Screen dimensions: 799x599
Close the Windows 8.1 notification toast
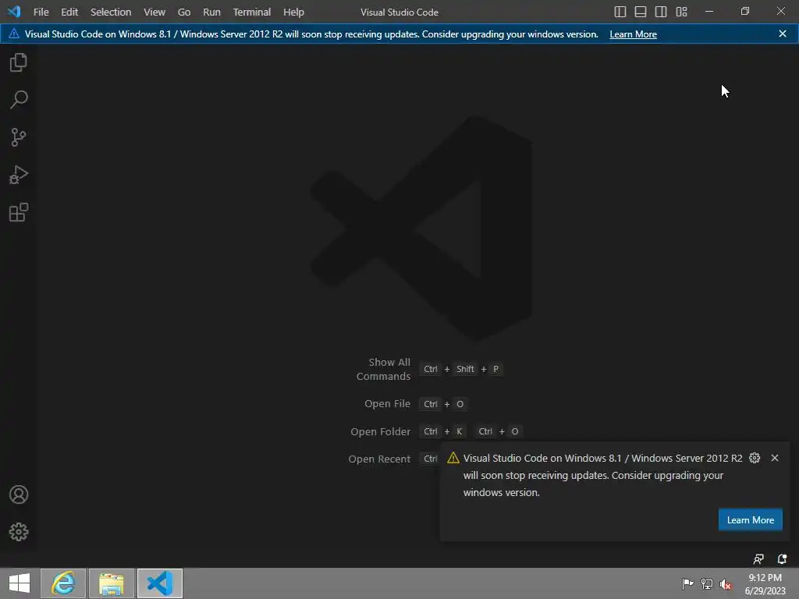[775, 458]
